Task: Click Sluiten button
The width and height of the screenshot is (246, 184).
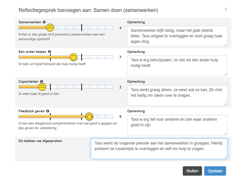Action: point(192,171)
